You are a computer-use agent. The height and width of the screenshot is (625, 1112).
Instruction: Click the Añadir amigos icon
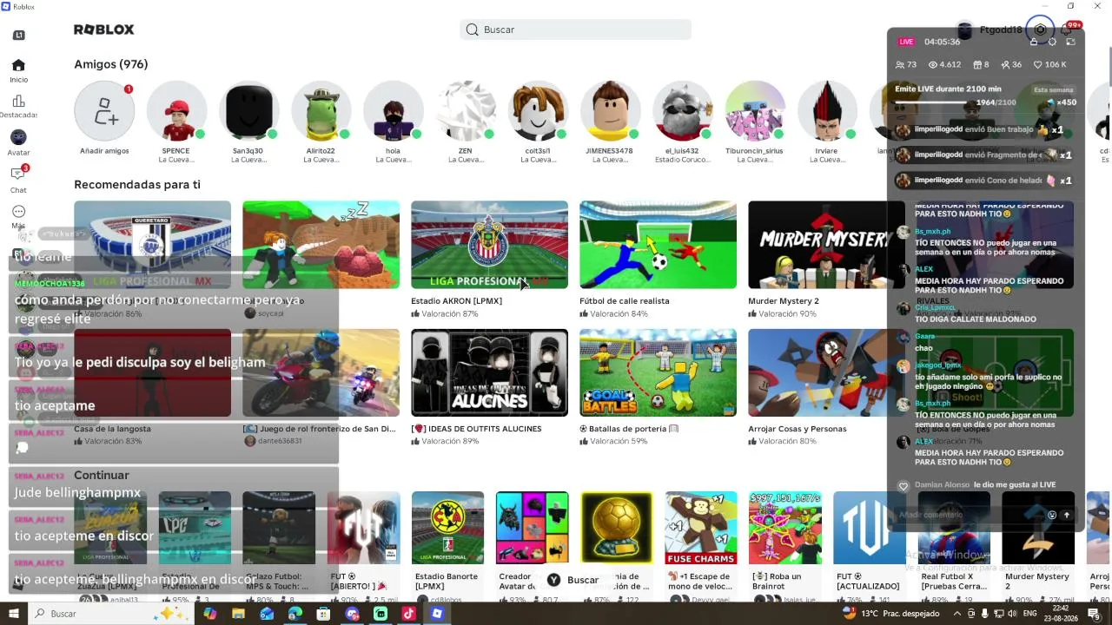104,111
